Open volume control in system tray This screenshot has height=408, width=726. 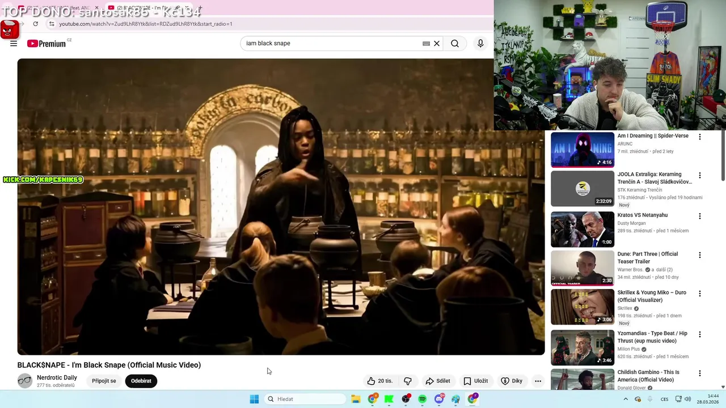tap(688, 399)
